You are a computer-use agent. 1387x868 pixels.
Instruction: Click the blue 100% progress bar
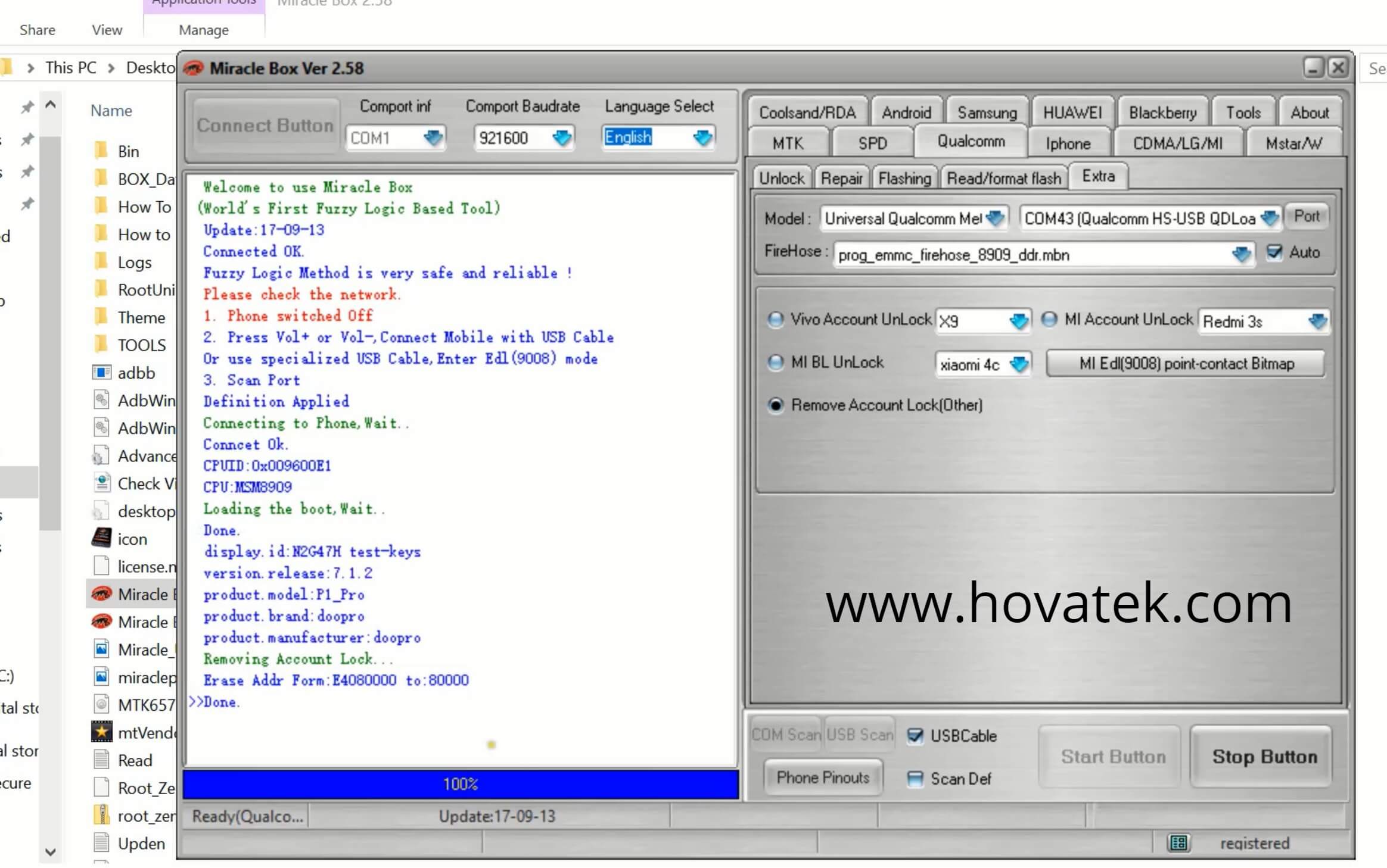pyautogui.click(x=461, y=784)
